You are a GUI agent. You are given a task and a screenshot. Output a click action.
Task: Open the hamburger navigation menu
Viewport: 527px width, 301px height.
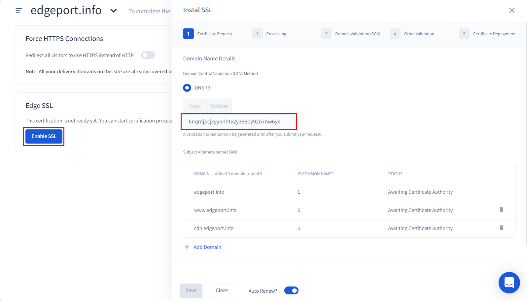[x=19, y=11]
